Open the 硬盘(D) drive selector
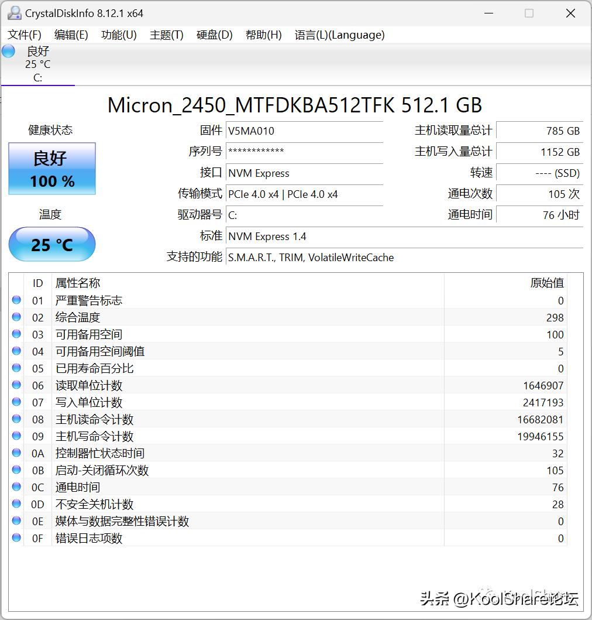Viewport: 592px width, 620px height. point(214,35)
